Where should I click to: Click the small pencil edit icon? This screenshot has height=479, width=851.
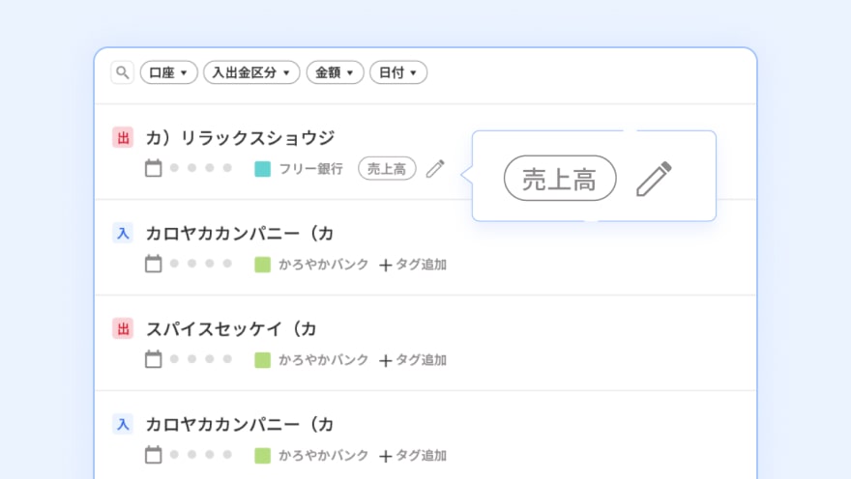pos(435,169)
